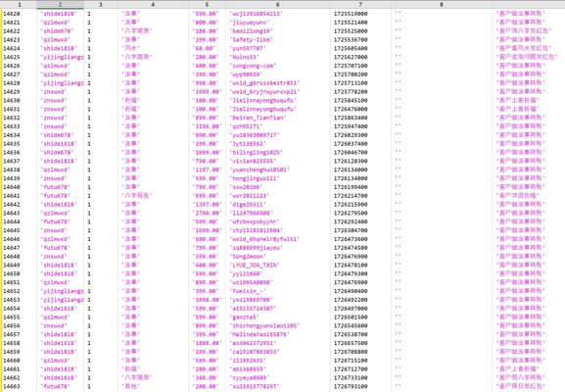Select column header 3
Viewport: 565px width, 392px height.
[101, 4]
